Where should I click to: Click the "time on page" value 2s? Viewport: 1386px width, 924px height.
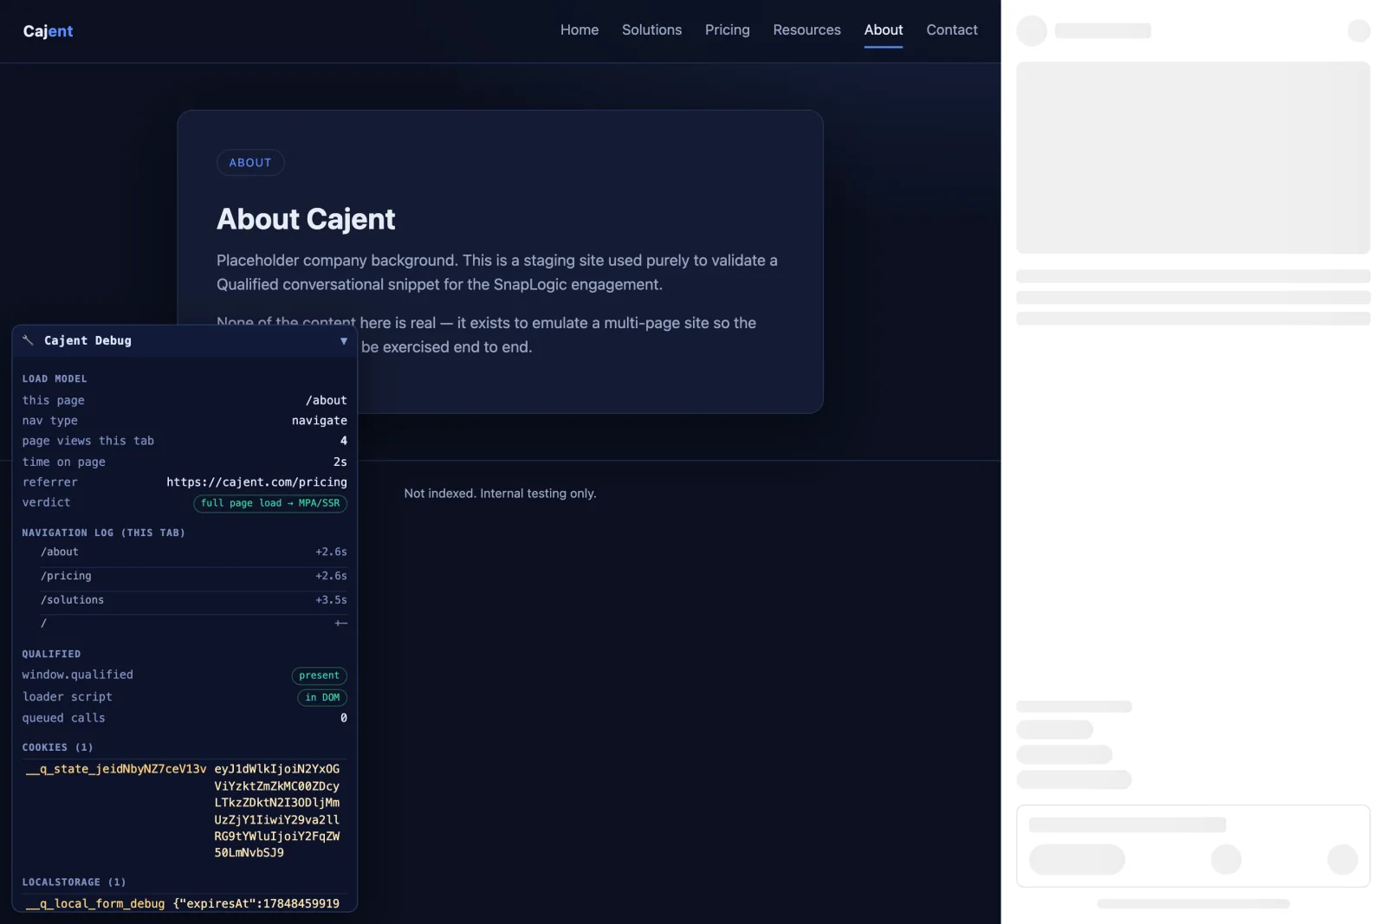[x=340, y=462]
